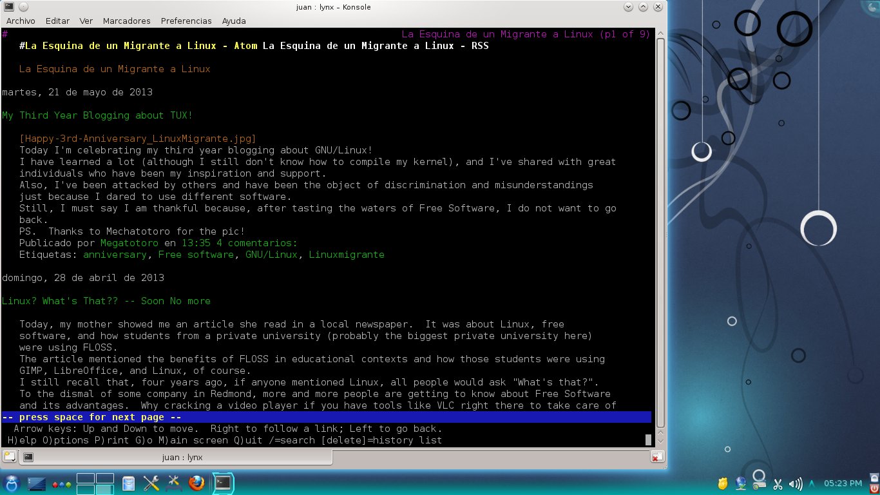Click the date martes, 21 de mayo de 2013
The height and width of the screenshot is (495, 880).
(x=77, y=92)
